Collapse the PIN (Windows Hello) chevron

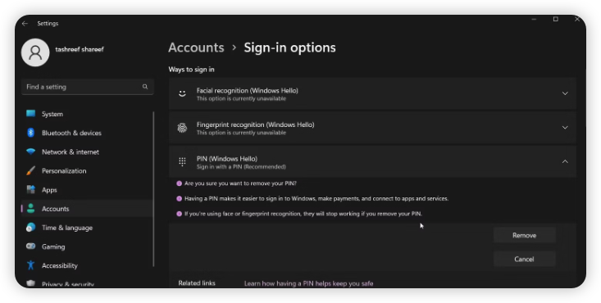pos(565,161)
